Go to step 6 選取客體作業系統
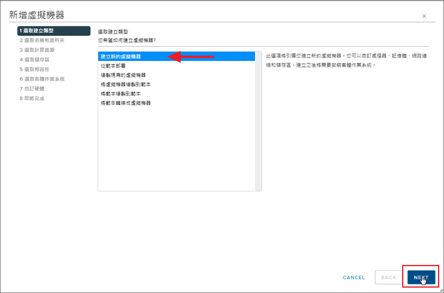 click(42, 79)
